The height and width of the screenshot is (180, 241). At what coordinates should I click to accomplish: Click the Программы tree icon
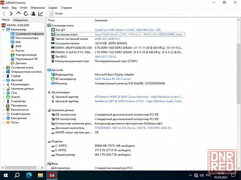pyautogui.click(x=8, y=105)
